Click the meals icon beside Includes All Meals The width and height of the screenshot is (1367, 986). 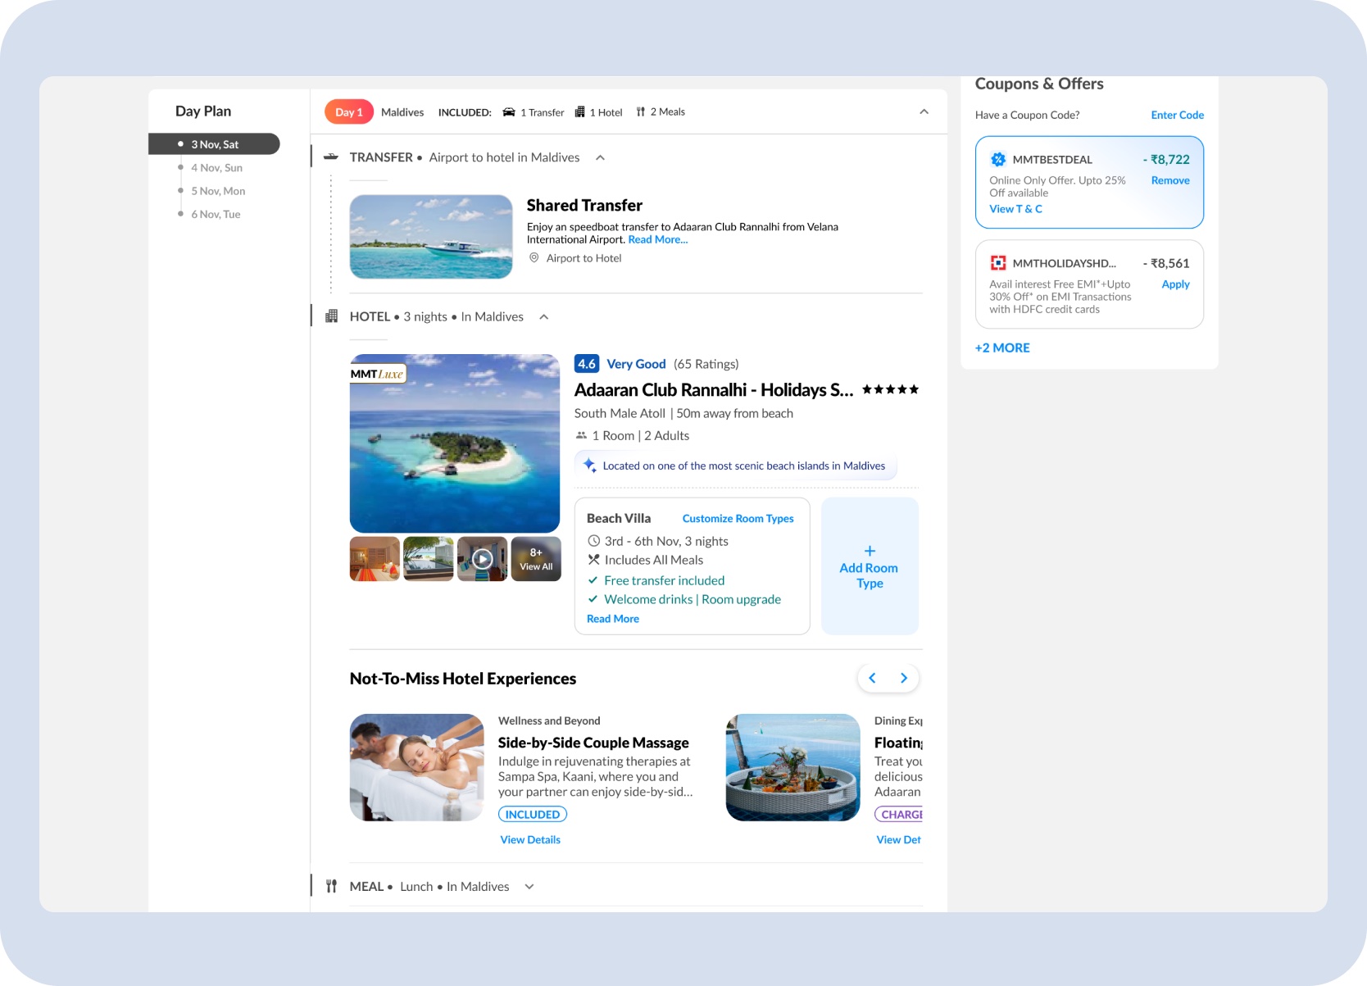coord(594,560)
